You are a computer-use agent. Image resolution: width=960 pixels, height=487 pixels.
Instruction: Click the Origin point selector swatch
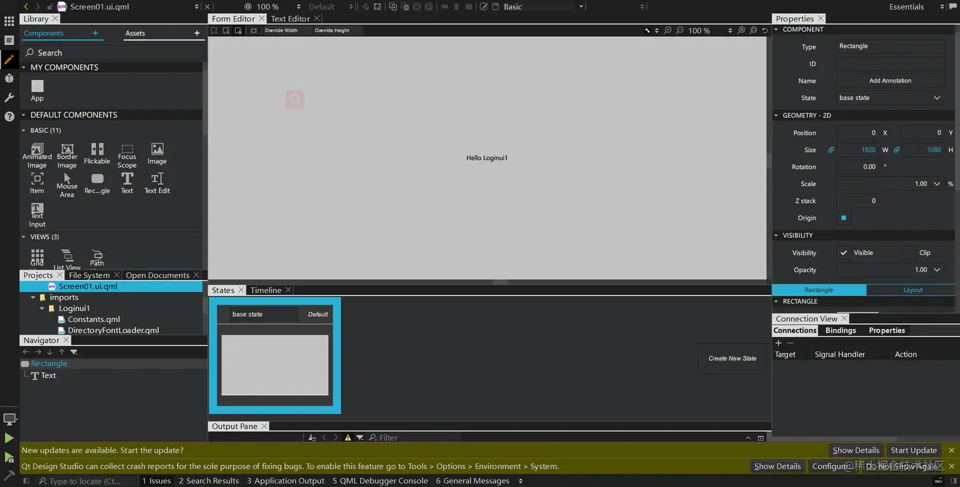pyautogui.click(x=844, y=218)
